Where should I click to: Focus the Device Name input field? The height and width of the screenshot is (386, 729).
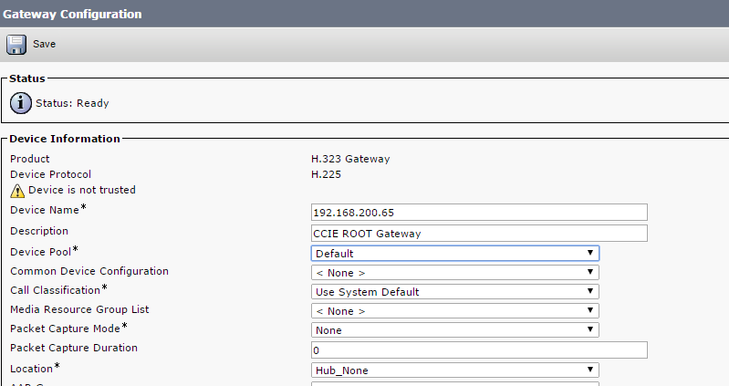479,213
